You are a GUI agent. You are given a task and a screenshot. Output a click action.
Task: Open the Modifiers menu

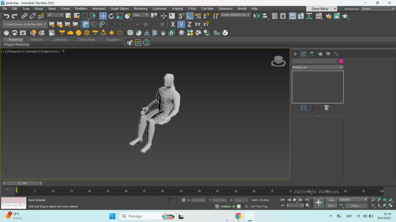point(81,8)
